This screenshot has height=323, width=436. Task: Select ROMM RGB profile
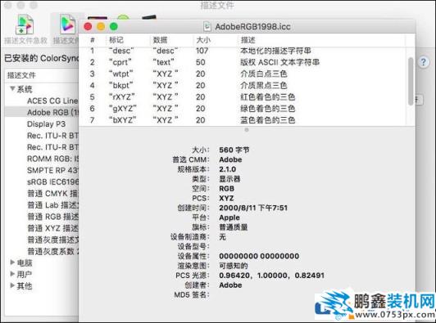point(52,159)
